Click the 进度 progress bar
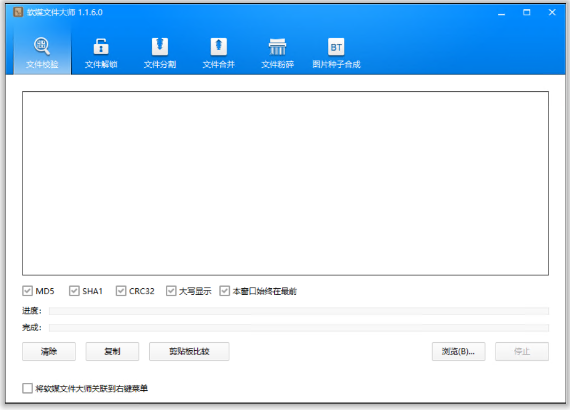 (298, 311)
